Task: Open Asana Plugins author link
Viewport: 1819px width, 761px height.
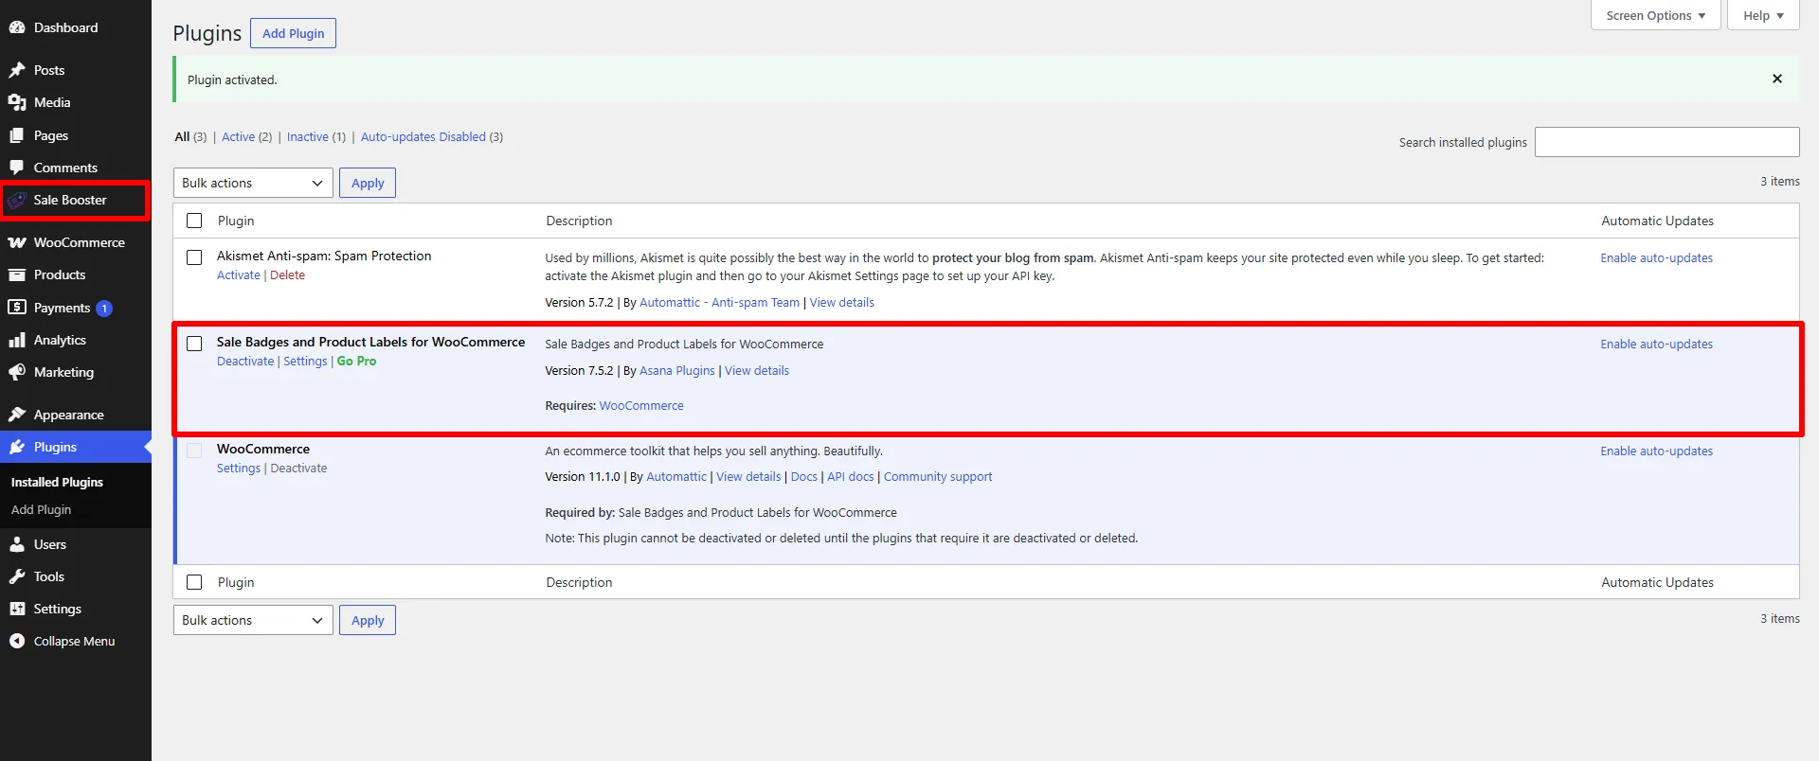Action: [677, 370]
